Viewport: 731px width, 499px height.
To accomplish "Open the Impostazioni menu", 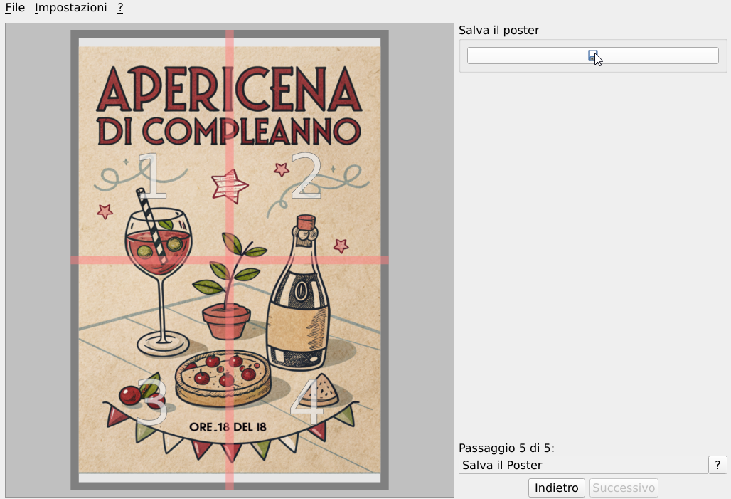I will coord(70,8).
